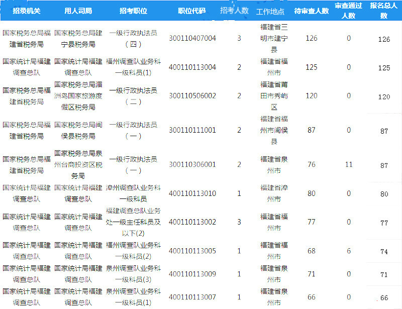Click approved count 11

[x=349, y=165]
